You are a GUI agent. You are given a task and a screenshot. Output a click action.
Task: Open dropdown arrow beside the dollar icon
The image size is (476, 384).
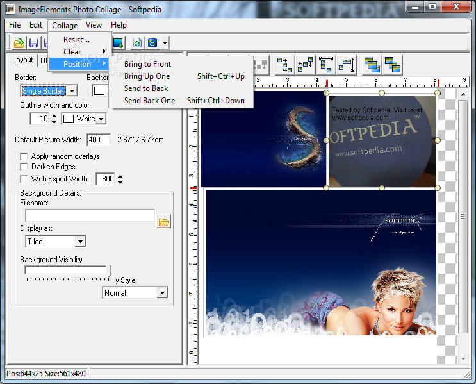tap(165, 43)
